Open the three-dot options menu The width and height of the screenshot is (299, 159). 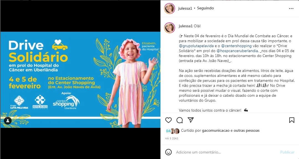pos(291,9)
